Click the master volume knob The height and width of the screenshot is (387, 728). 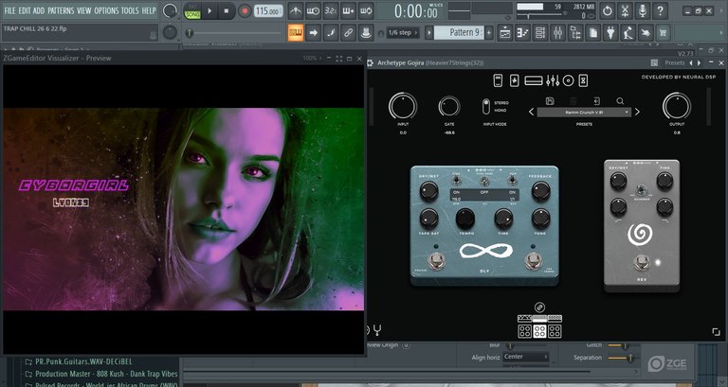170,11
